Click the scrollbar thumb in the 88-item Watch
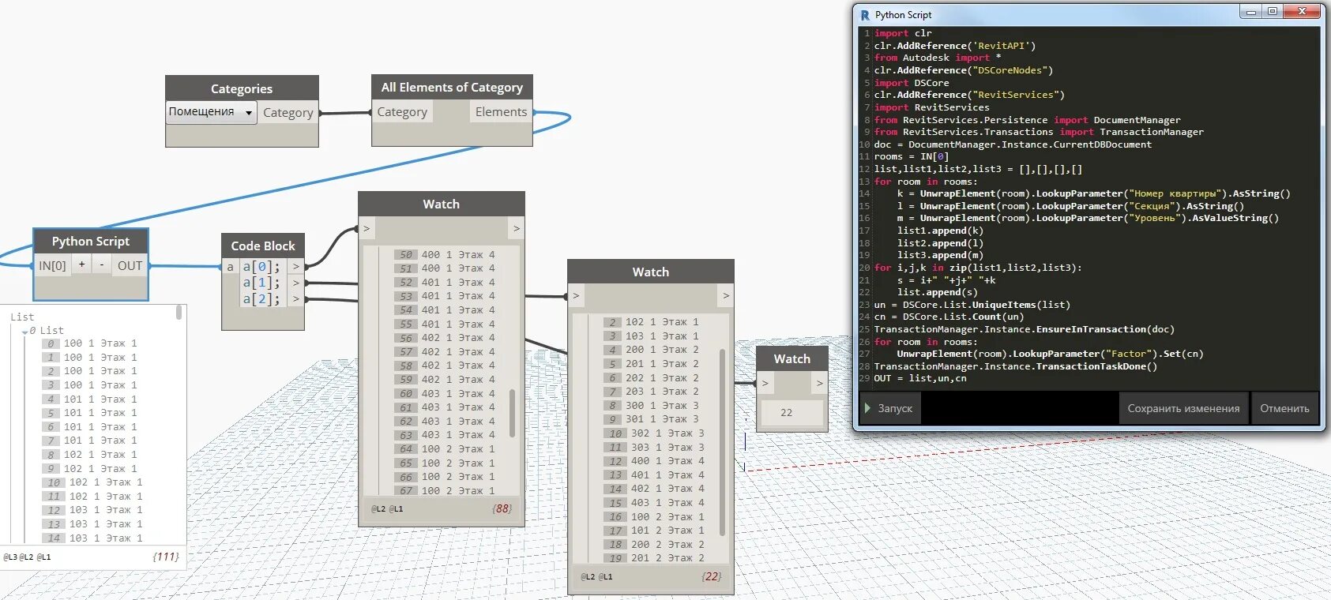Viewport: 1331px width, 600px height. tap(512, 413)
